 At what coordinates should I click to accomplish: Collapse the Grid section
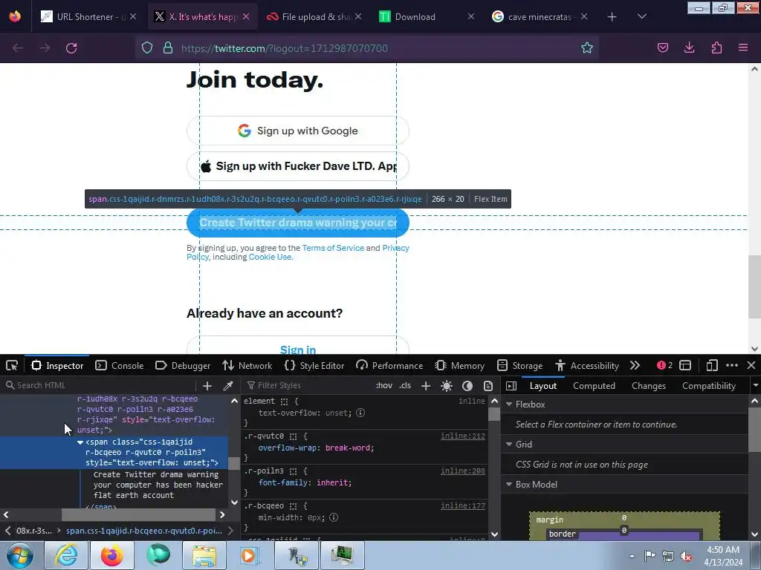(x=509, y=444)
